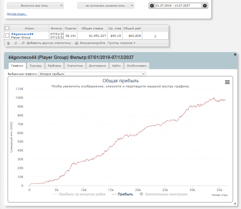Expand the Группы игроков menu

tap(122, 43)
